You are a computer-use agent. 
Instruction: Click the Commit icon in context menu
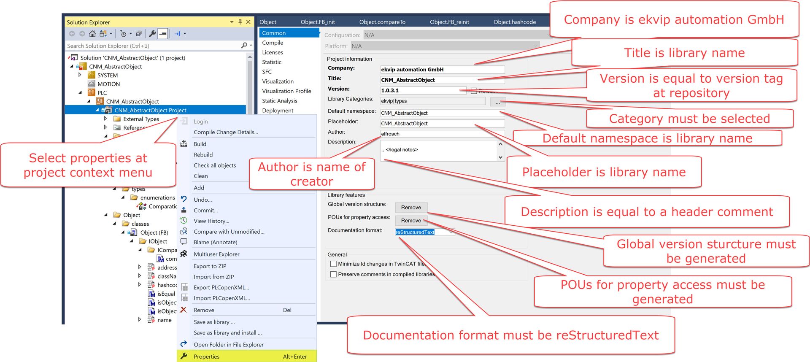184,210
